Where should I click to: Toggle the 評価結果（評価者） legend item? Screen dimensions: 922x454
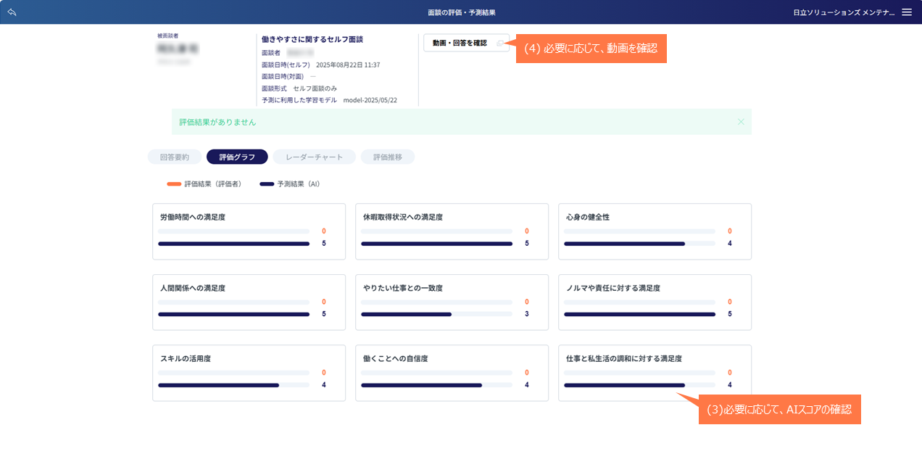point(204,184)
